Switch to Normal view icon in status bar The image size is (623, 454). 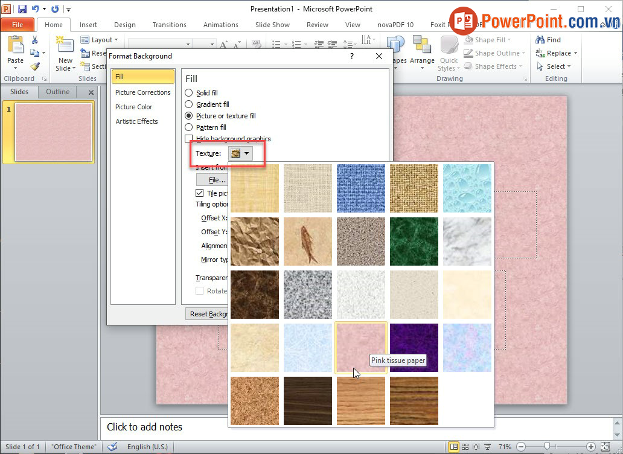[x=453, y=447]
